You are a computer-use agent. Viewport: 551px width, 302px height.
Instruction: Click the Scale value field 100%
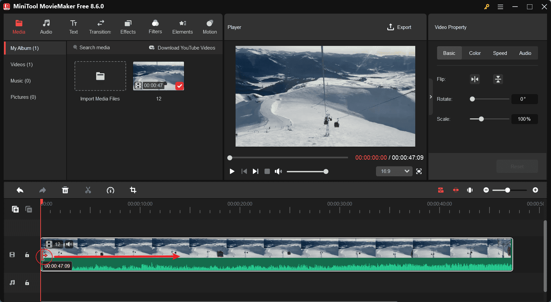click(x=524, y=119)
